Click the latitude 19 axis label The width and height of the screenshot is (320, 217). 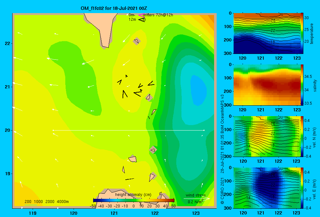(x=7, y=174)
